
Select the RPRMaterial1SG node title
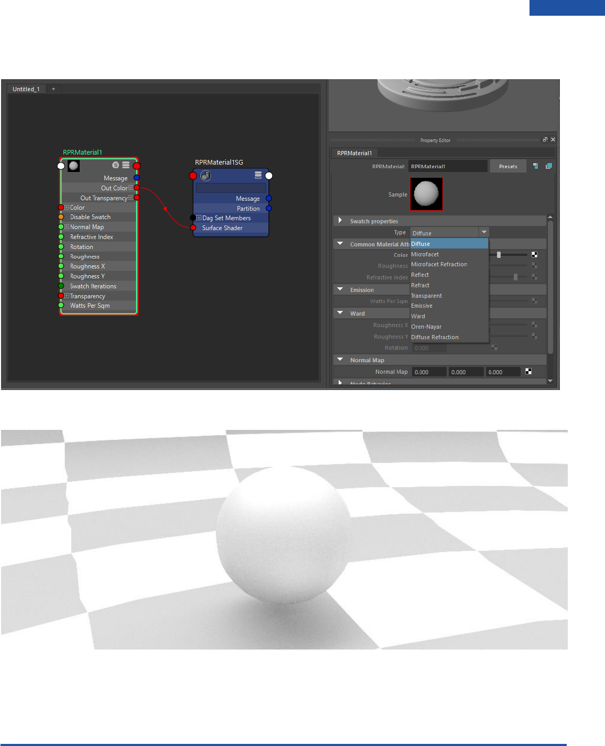click(219, 162)
